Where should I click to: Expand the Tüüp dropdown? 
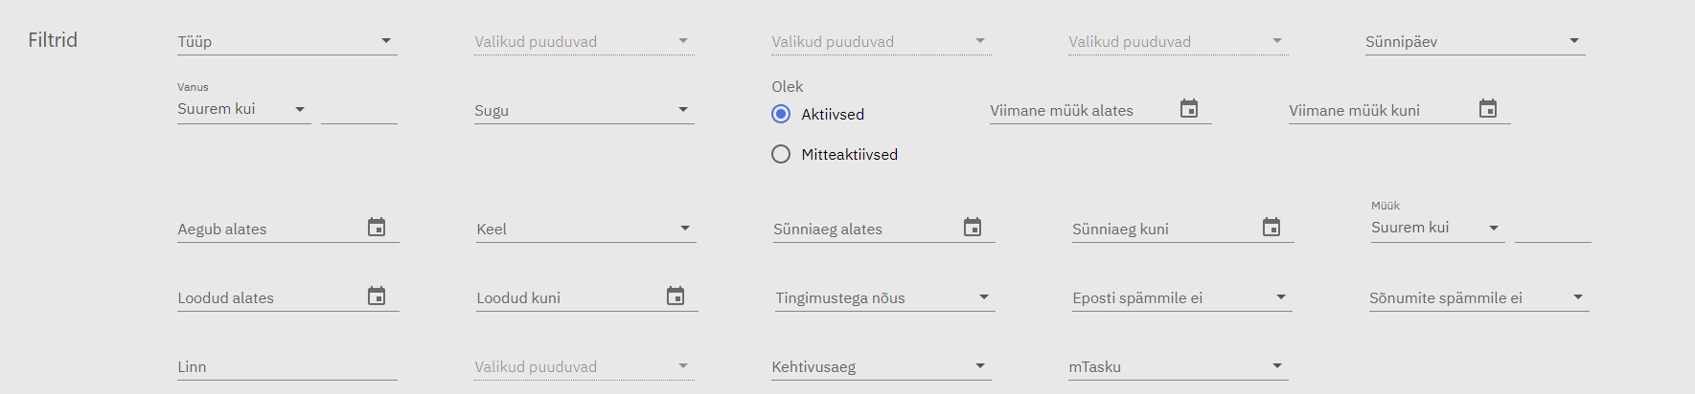(x=286, y=41)
